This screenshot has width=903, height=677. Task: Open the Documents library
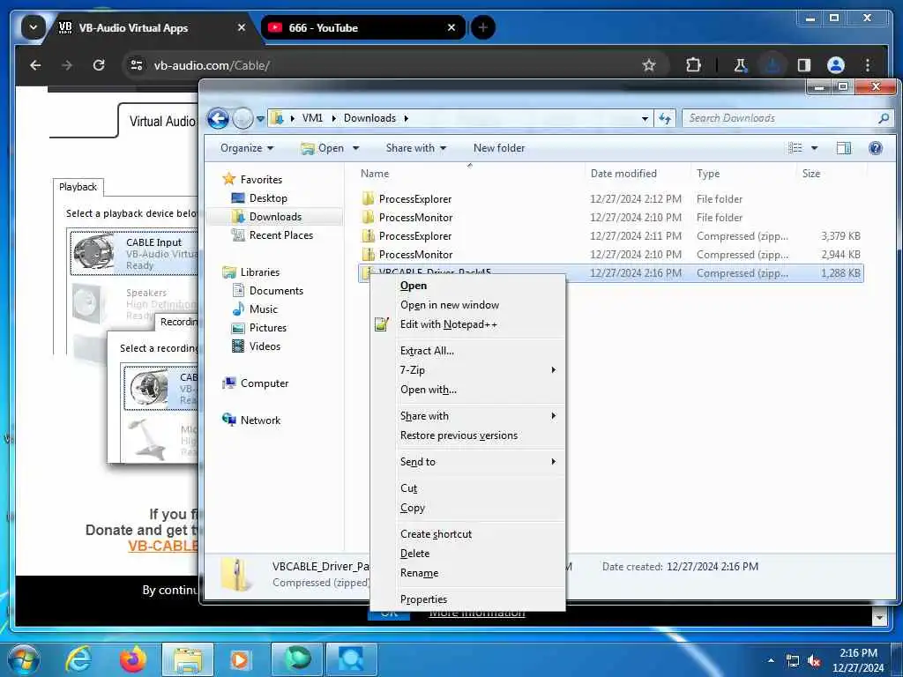(267, 291)
